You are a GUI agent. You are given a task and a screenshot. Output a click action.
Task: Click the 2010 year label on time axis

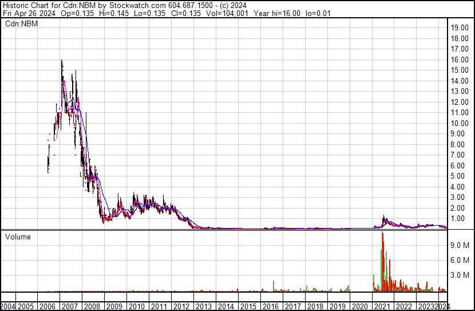click(137, 306)
